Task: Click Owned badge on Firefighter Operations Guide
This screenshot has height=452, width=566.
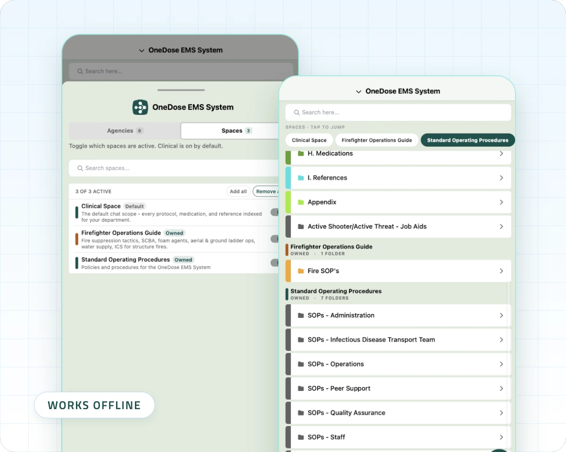Action: [174, 233]
